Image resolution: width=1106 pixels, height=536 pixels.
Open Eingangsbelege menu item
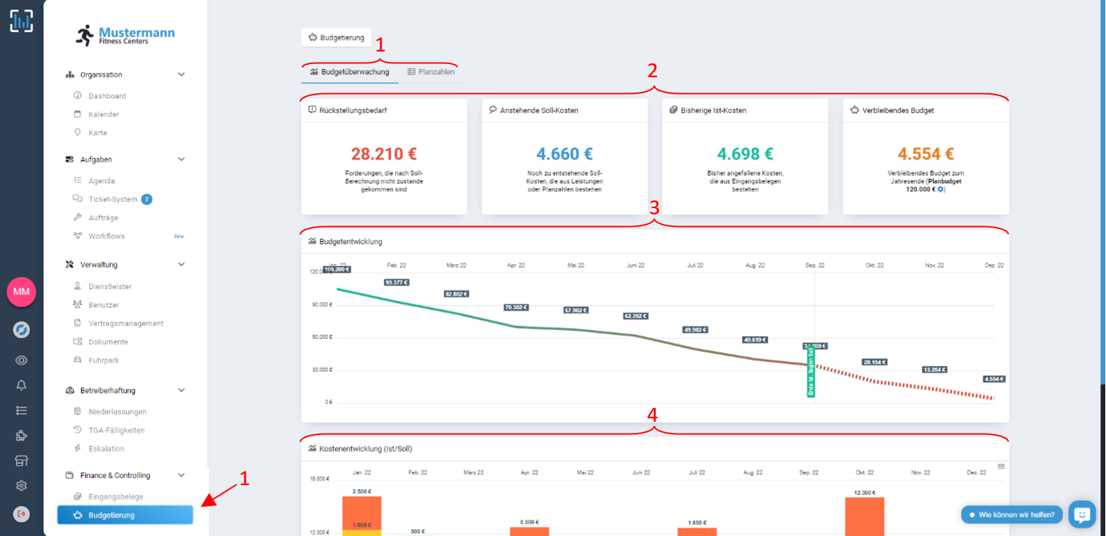[116, 497]
